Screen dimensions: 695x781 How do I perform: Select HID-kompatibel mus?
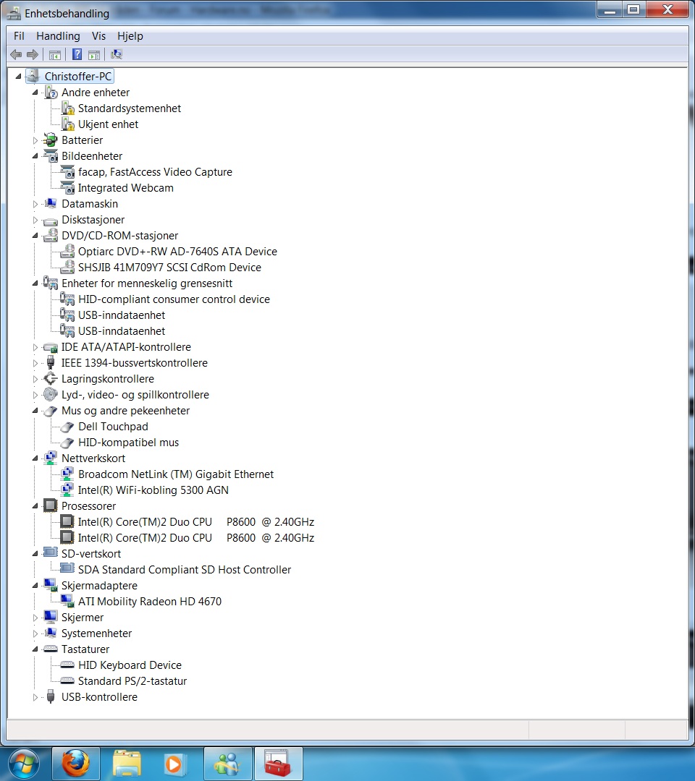(128, 443)
